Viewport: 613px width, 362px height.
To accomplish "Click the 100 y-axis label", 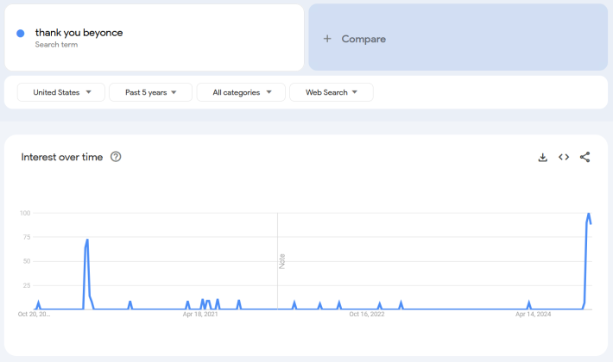I will click(25, 213).
